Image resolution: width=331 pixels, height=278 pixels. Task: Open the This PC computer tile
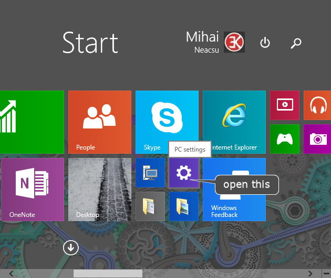click(150, 173)
